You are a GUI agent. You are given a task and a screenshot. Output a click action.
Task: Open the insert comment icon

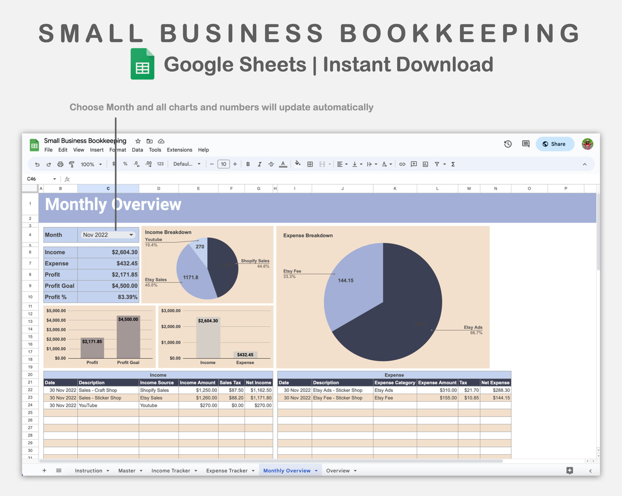414,164
